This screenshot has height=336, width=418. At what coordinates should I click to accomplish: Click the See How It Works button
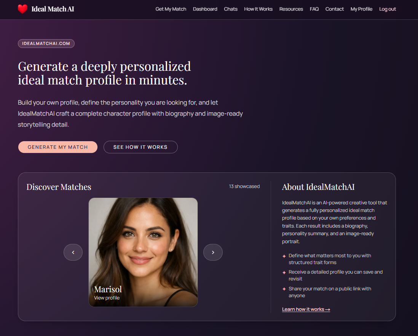(140, 147)
